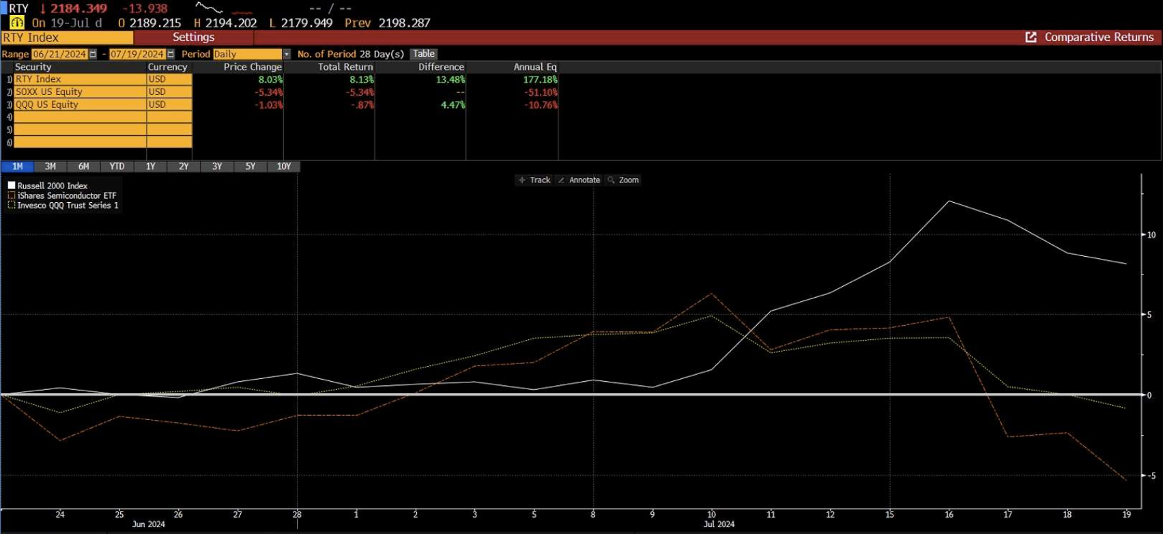Click the USD currency cell for QQQ

(x=169, y=104)
